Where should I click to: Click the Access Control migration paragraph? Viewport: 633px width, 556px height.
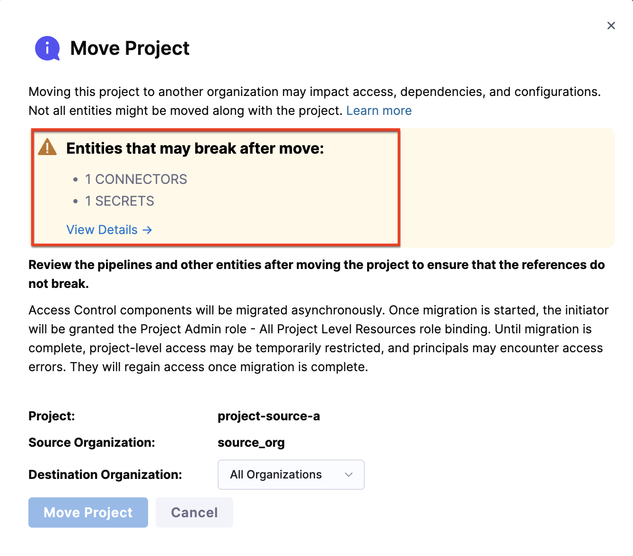point(318,339)
